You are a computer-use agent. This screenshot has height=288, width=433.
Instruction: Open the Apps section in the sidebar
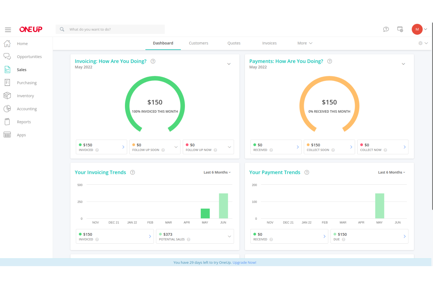click(x=21, y=135)
